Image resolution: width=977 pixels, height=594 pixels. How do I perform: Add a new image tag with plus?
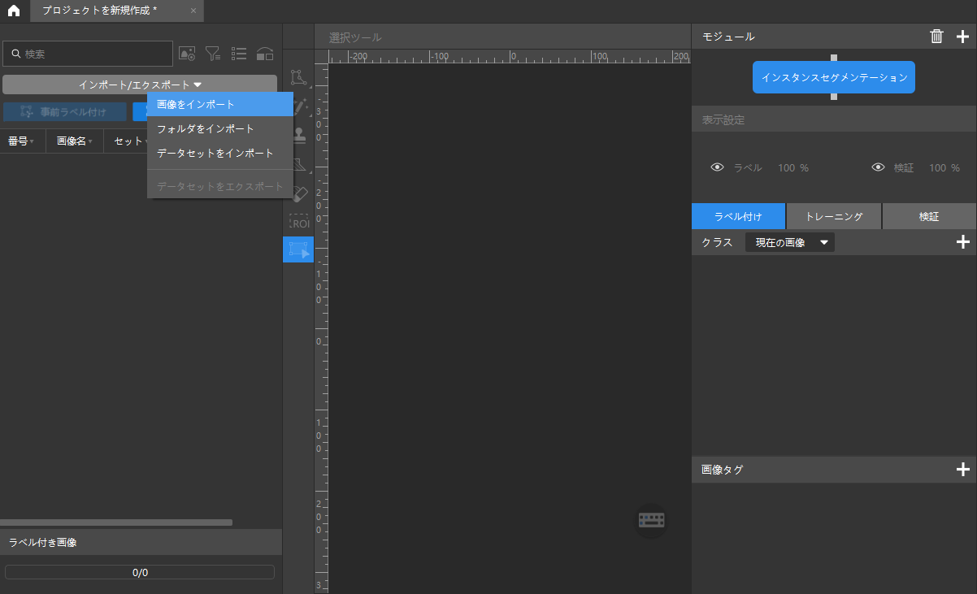[963, 469]
